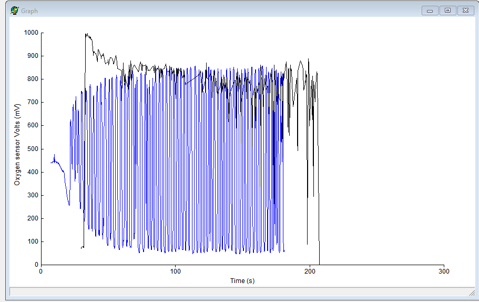The image size is (479, 302).
Task: Close the Graph window
Action: click(x=465, y=11)
